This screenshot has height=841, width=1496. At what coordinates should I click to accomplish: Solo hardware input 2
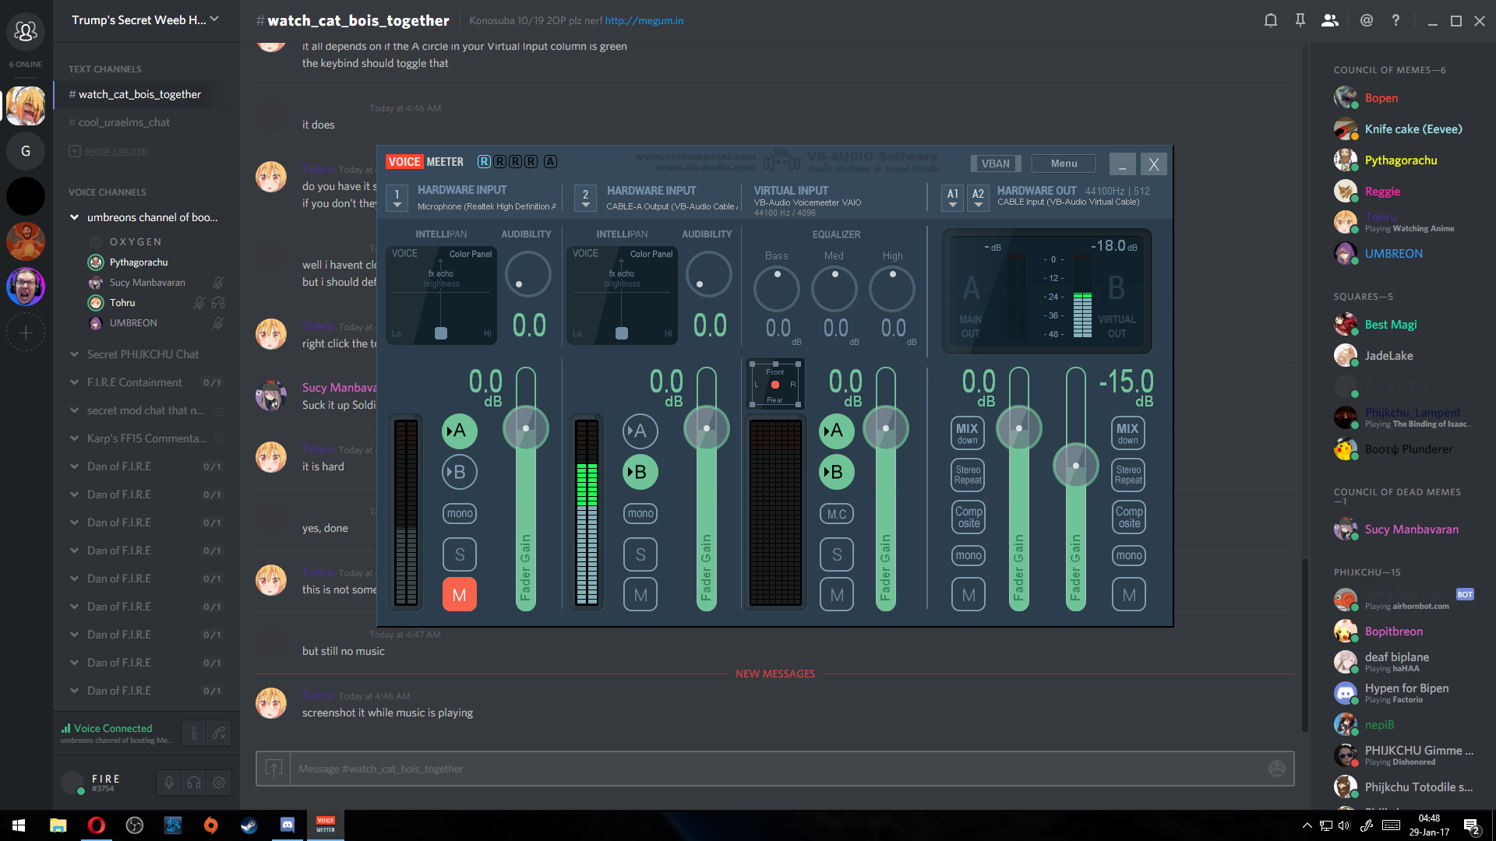(640, 554)
